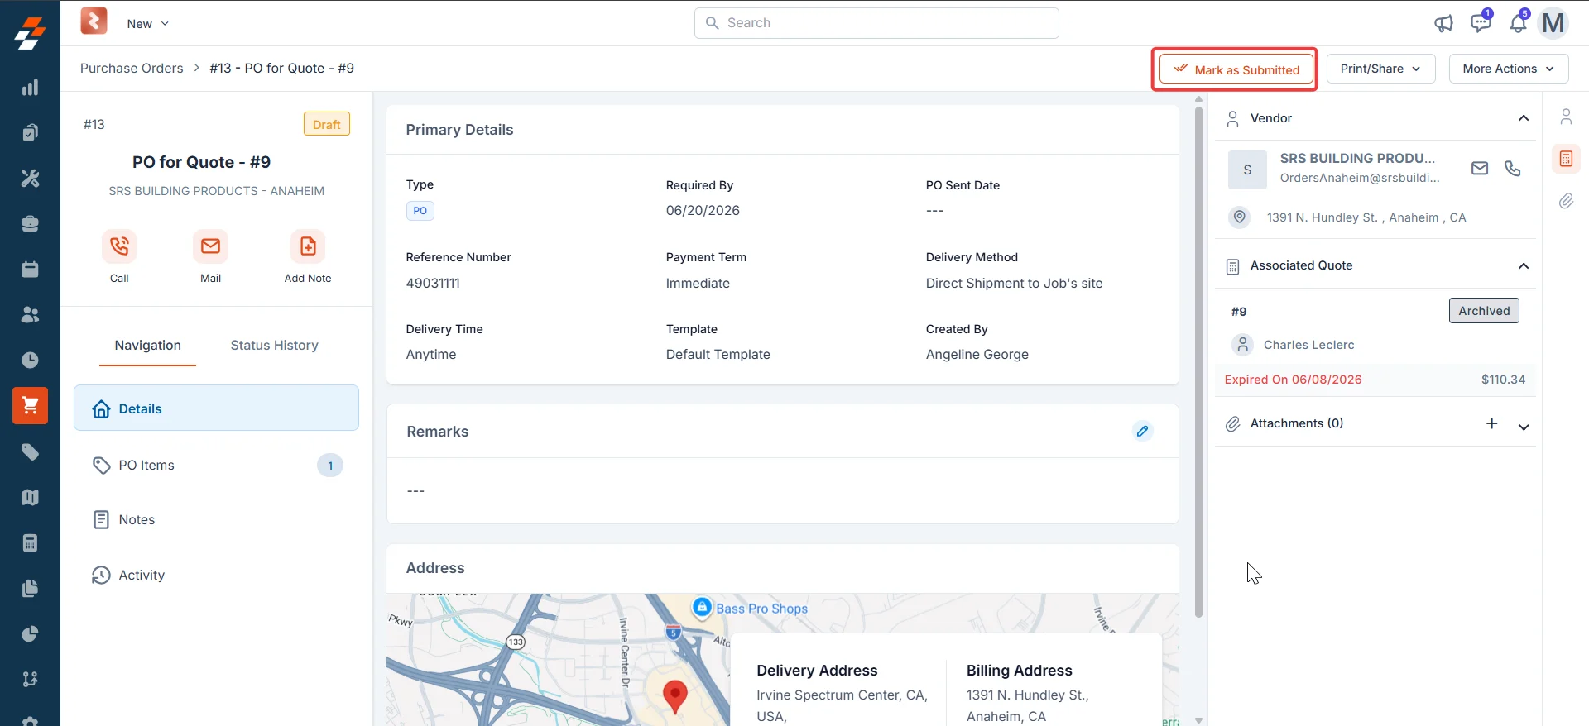Collapse the Associated Quote section
This screenshot has height=726, width=1589.
1524,265
